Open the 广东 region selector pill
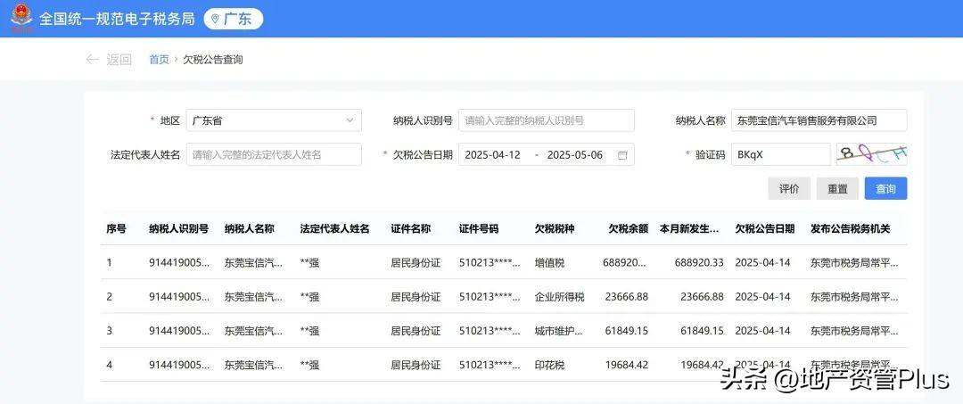 point(234,19)
